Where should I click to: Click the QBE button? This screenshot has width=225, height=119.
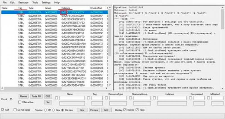click(48, 96)
